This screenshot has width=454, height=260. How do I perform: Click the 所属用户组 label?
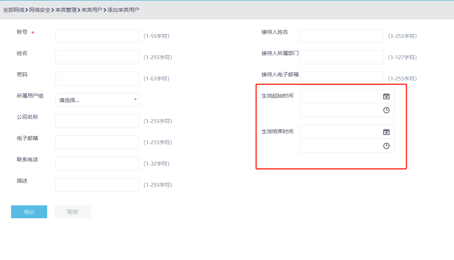(30, 96)
